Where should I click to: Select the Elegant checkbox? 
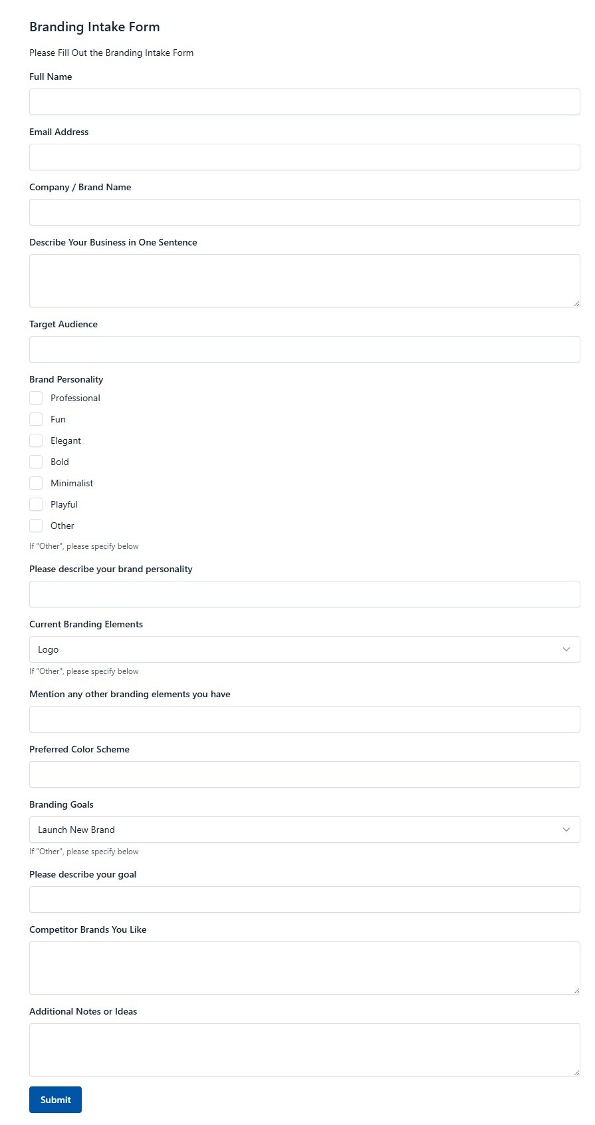36,440
